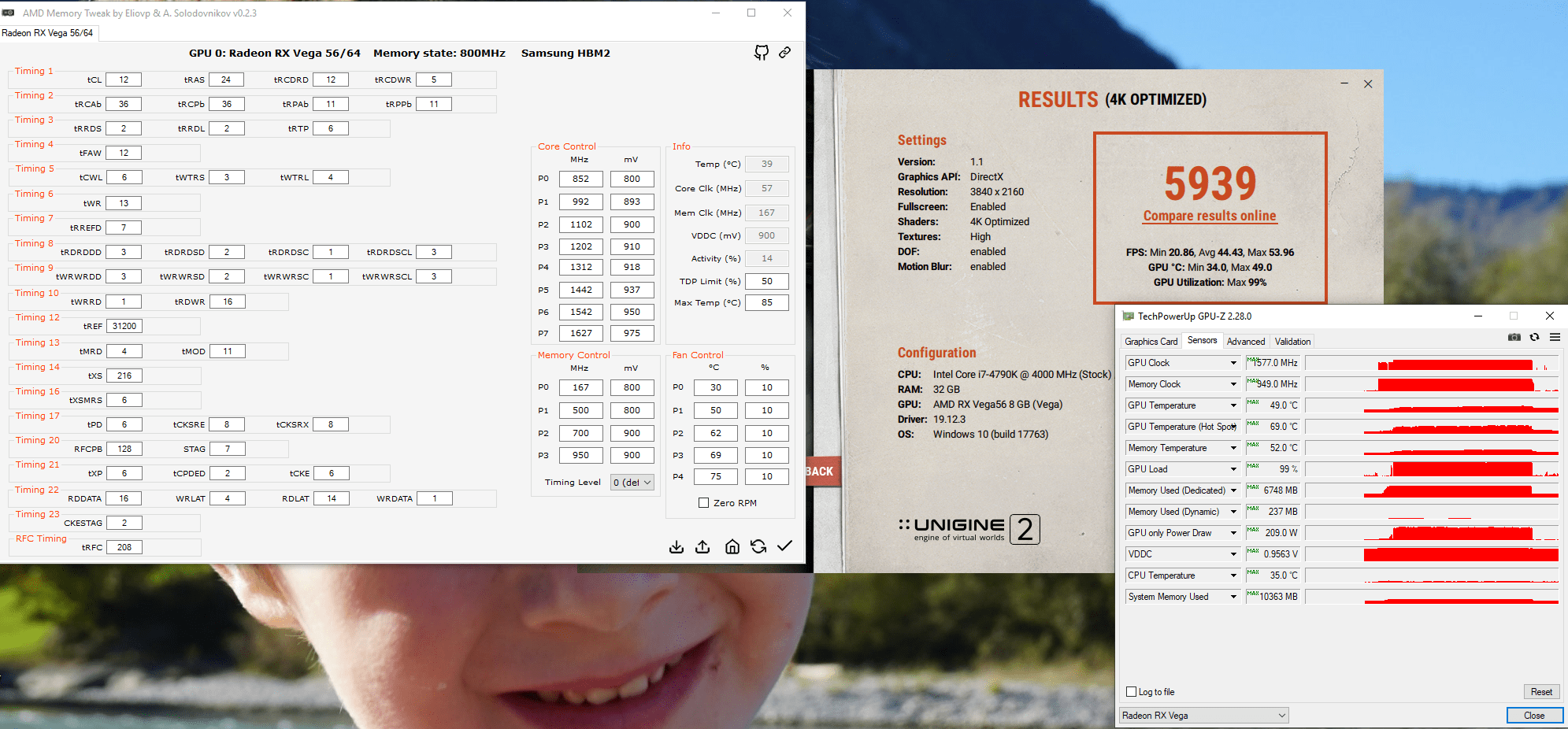Open the GPU Clock sensor dropdown
Image resolution: width=1568 pixels, height=729 pixels.
click(x=1233, y=363)
